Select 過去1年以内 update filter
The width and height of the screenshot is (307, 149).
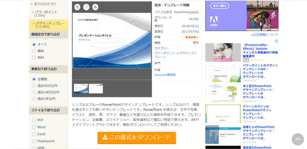click(x=34, y=98)
